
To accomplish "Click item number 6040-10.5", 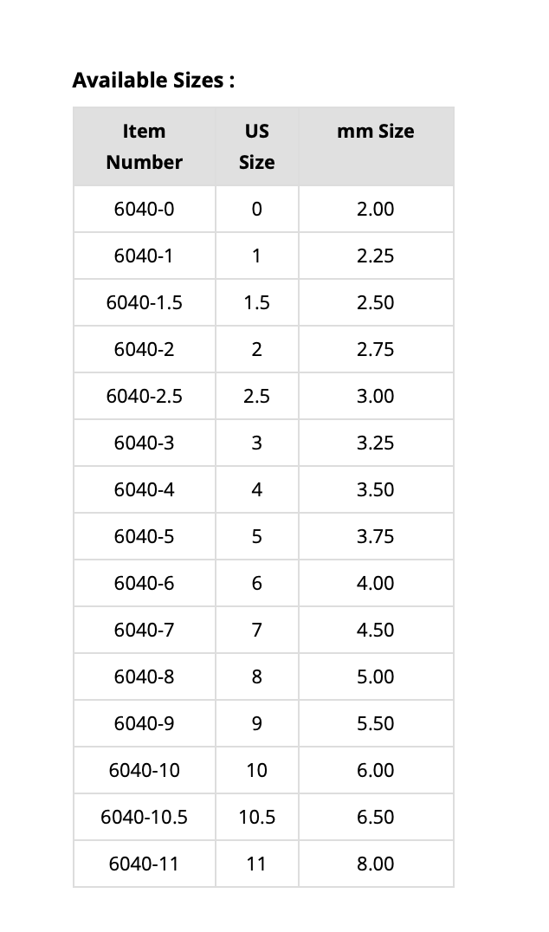I will [x=144, y=817].
